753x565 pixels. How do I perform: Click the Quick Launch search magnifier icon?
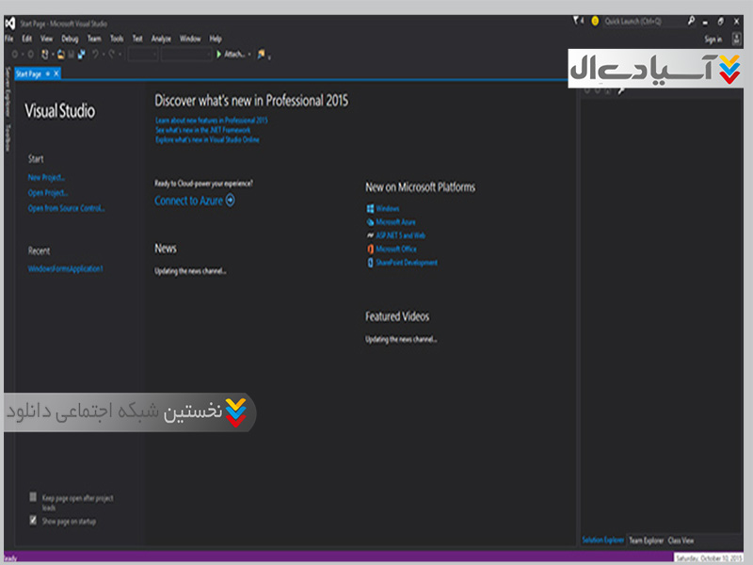pos(691,20)
